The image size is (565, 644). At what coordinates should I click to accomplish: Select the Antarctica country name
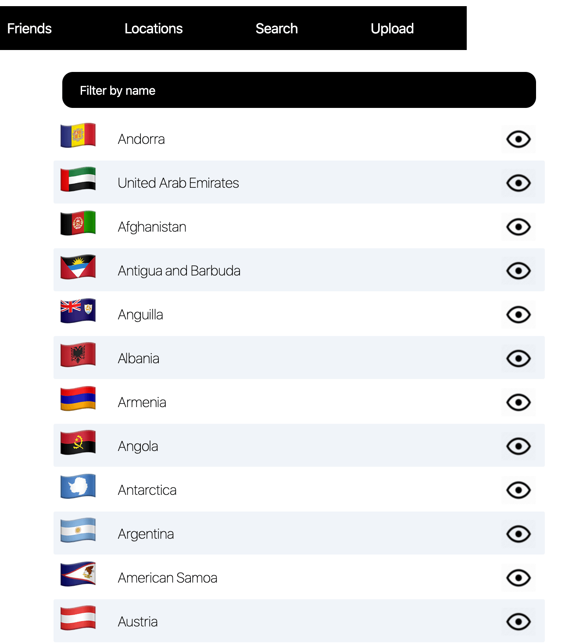pyautogui.click(x=147, y=490)
